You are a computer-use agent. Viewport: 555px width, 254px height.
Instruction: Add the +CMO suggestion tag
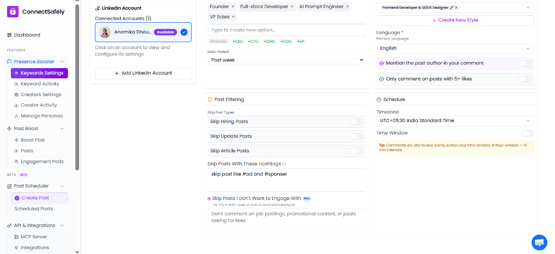coord(269,41)
